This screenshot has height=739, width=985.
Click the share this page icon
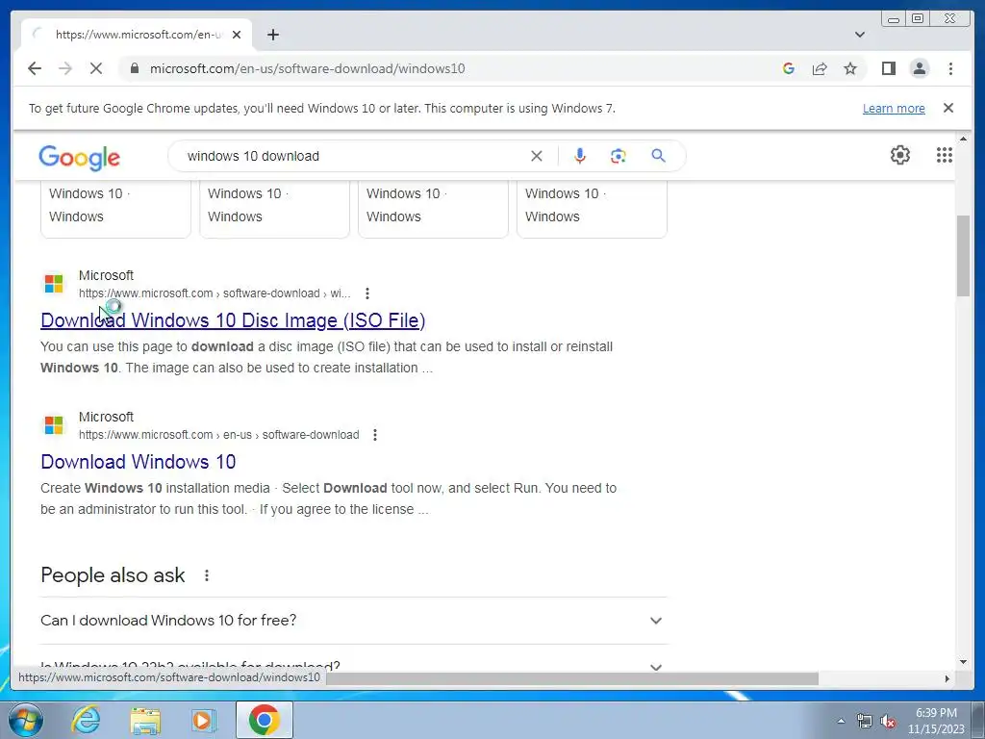(820, 68)
